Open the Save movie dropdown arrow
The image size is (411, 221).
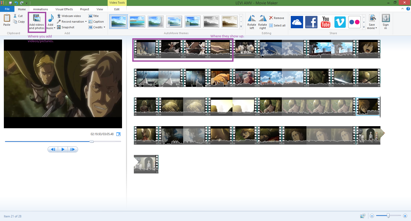coord(376,28)
